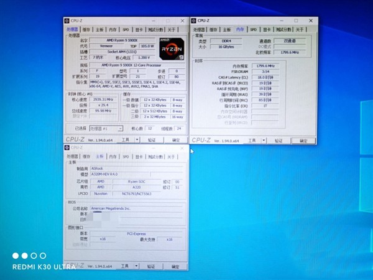Screen dimensions: 373x280
Task: Close the processor CPU-Z window
Action: coord(182,21)
